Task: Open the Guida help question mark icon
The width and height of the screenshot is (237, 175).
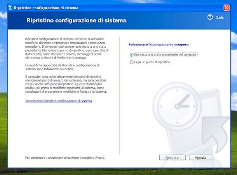Action: pos(210,17)
